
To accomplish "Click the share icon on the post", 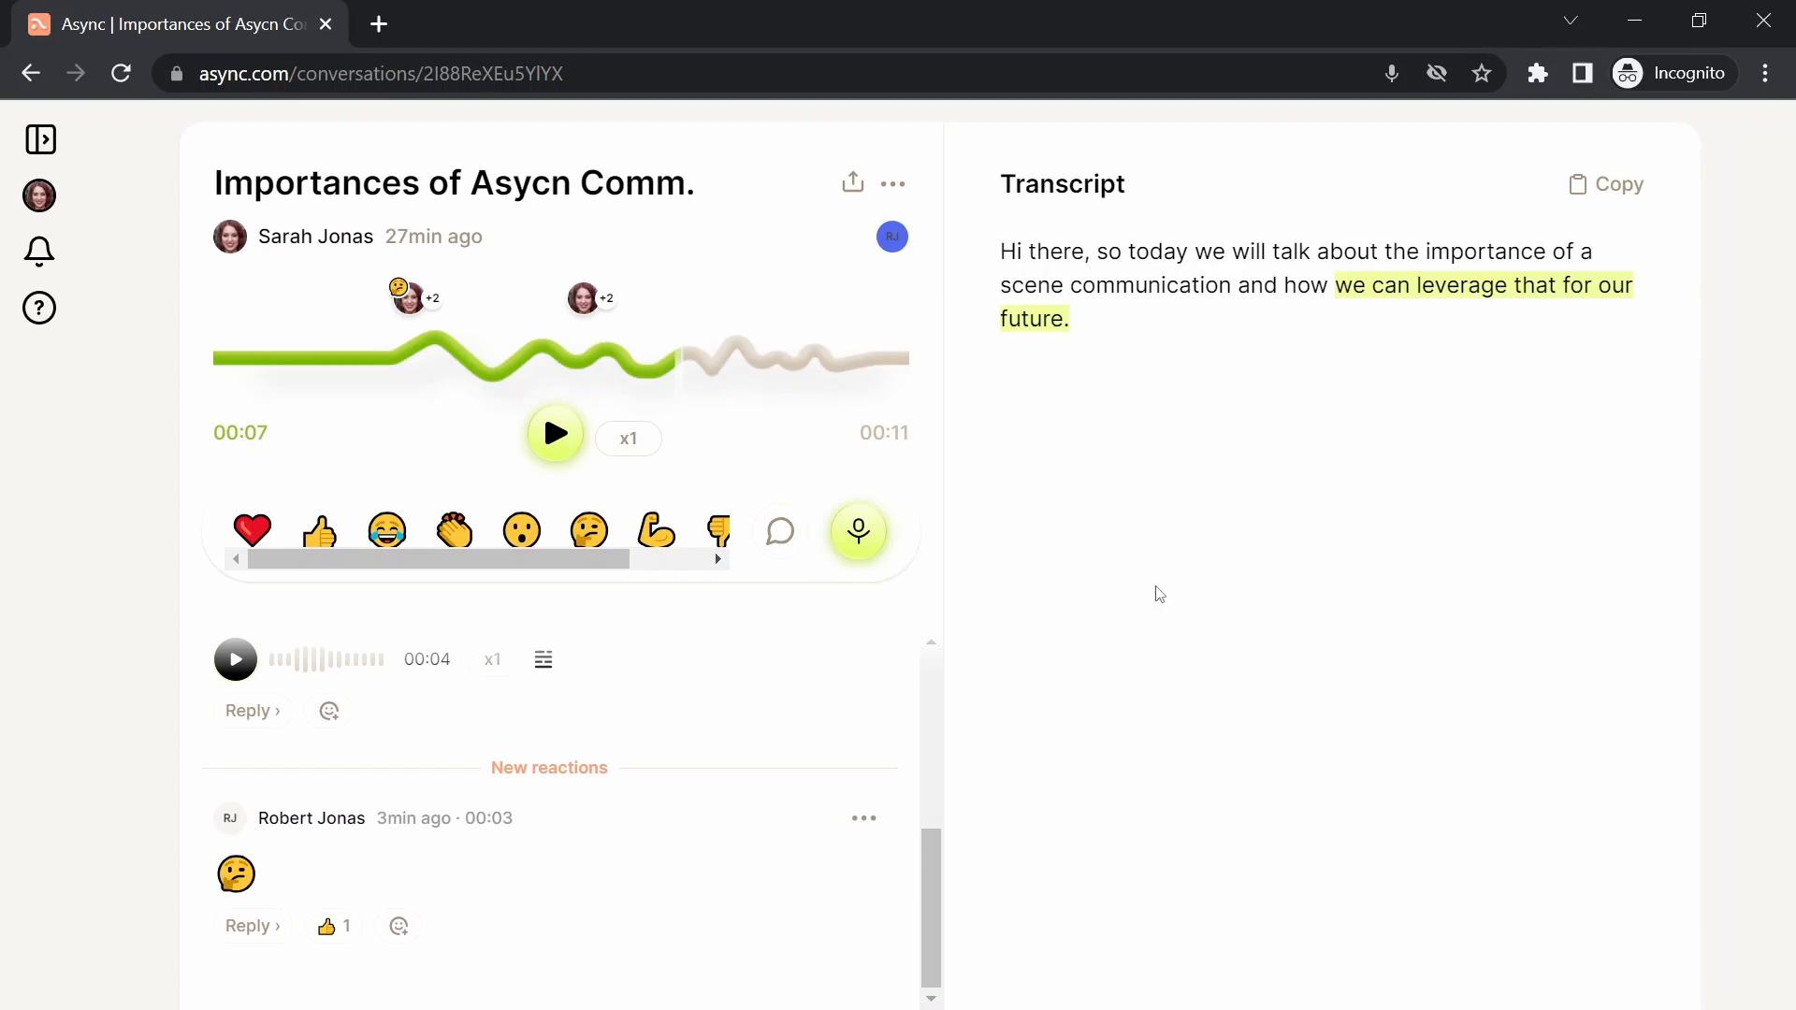I will pyautogui.click(x=852, y=181).
